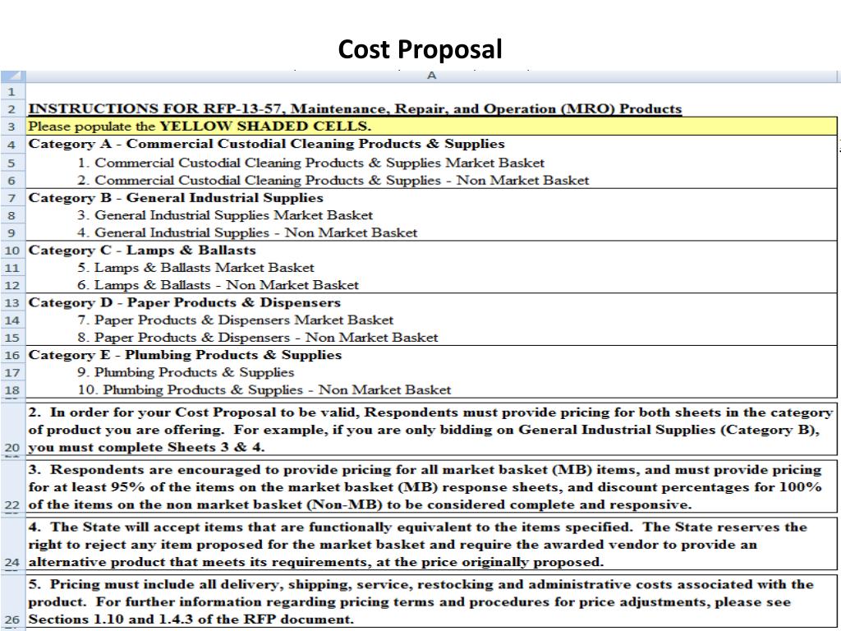Click 'Category D - Paper Products & Dispensers' cell

pyautogui.click(x=431, y=302)
